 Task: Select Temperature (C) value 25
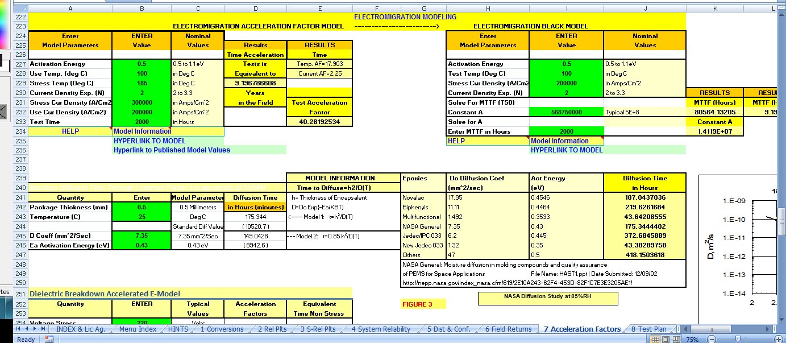click(142, 217)
